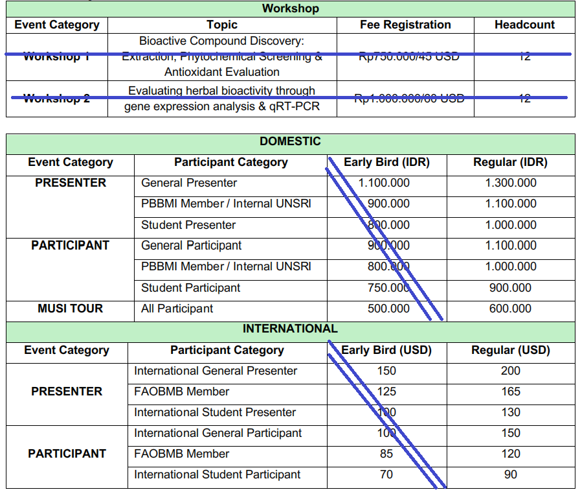Click the regular fee value 200
The width and height of the screenshot is (580, 492).
[511, 371]
